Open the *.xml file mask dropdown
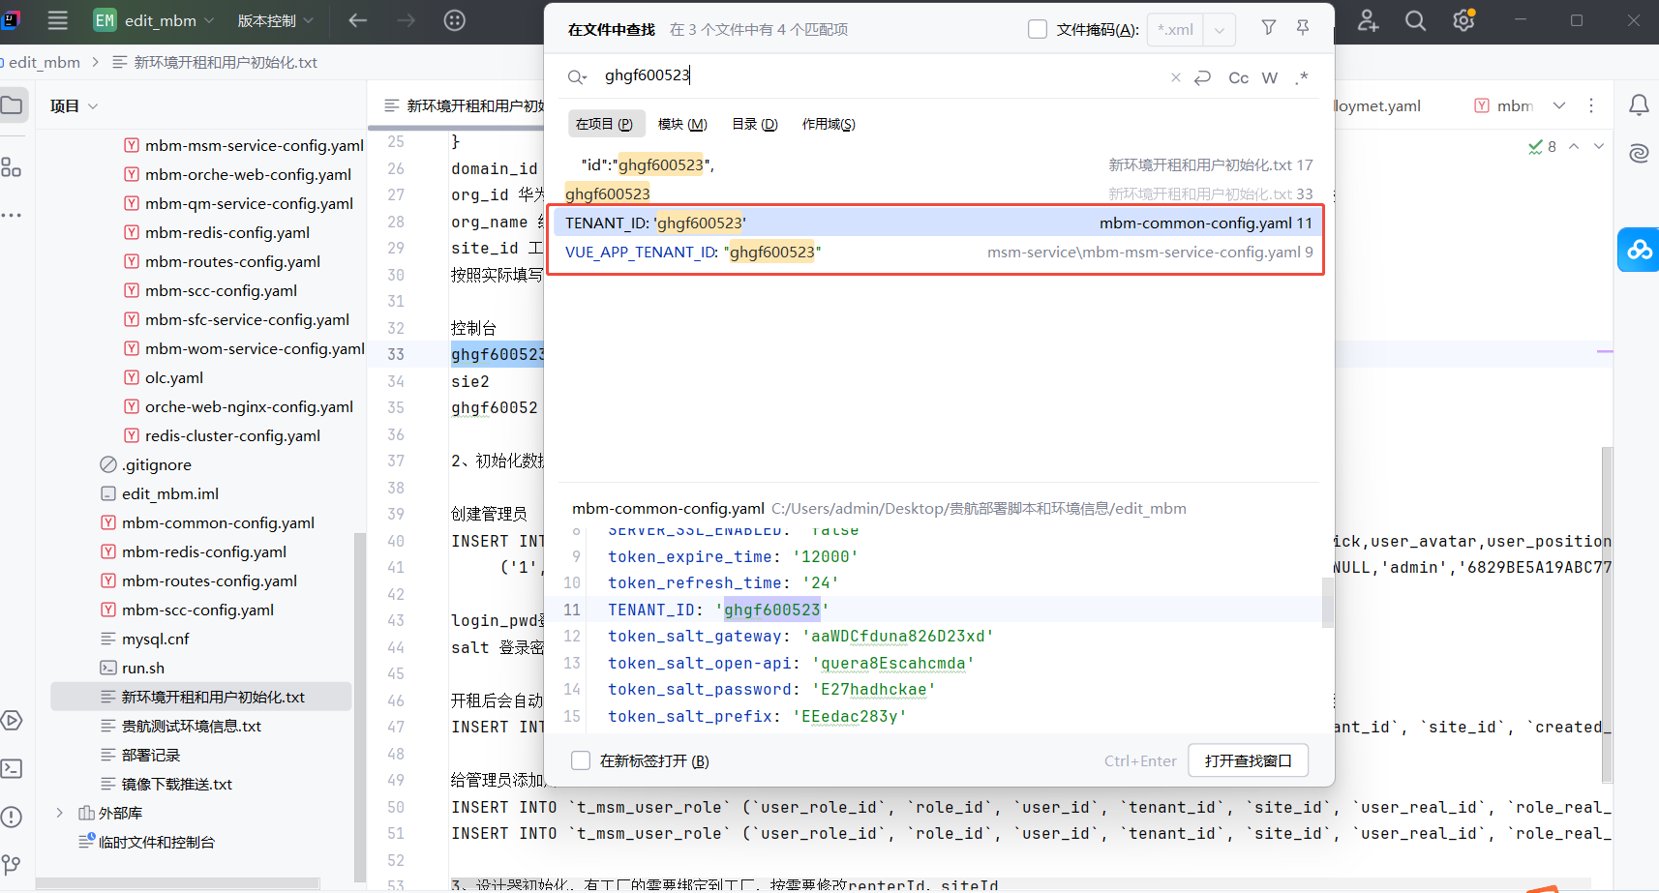The height and width of the screenshot is (893, 1659). pyautogui.click(x=1219, y=30)
